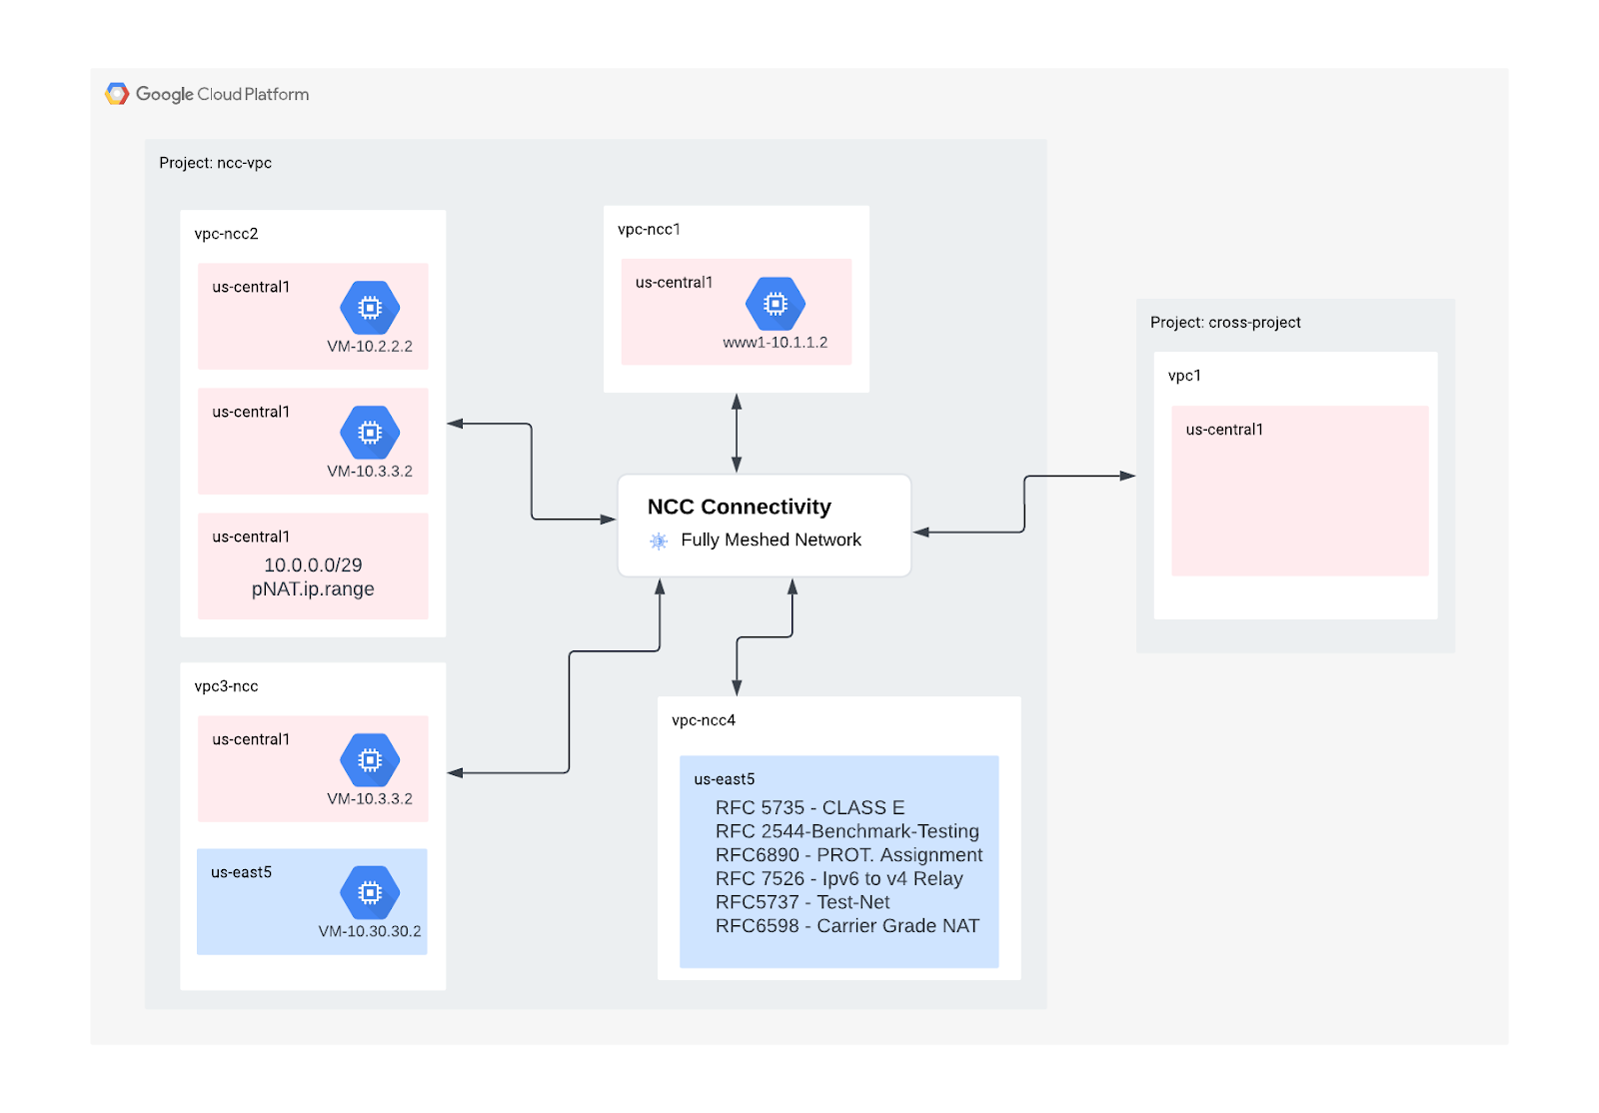1599x1113 pixels.
Task: Select the VM-10.3.3.2 icon in vpc-ncc2
Action: [370, 431]
